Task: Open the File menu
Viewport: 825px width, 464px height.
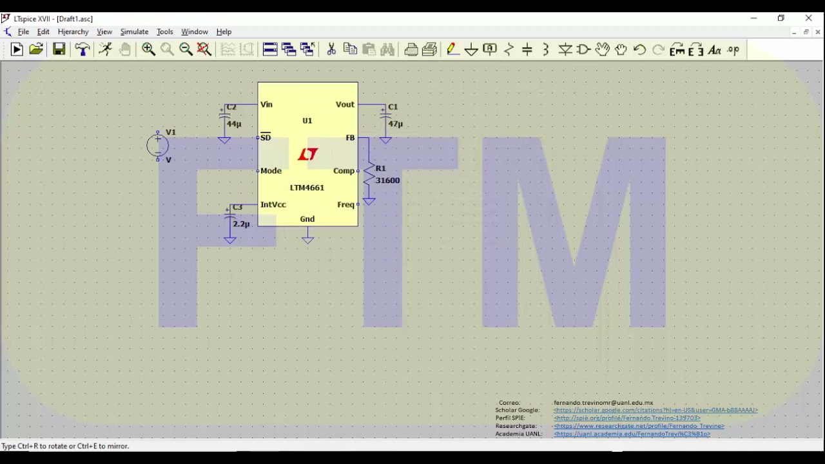Action: tap(23, 32)
